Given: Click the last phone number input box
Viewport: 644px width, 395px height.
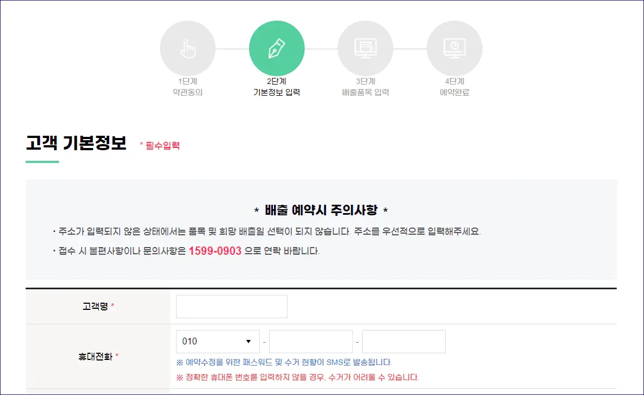Looking at the screenshot, I should [x=403, y=341].
